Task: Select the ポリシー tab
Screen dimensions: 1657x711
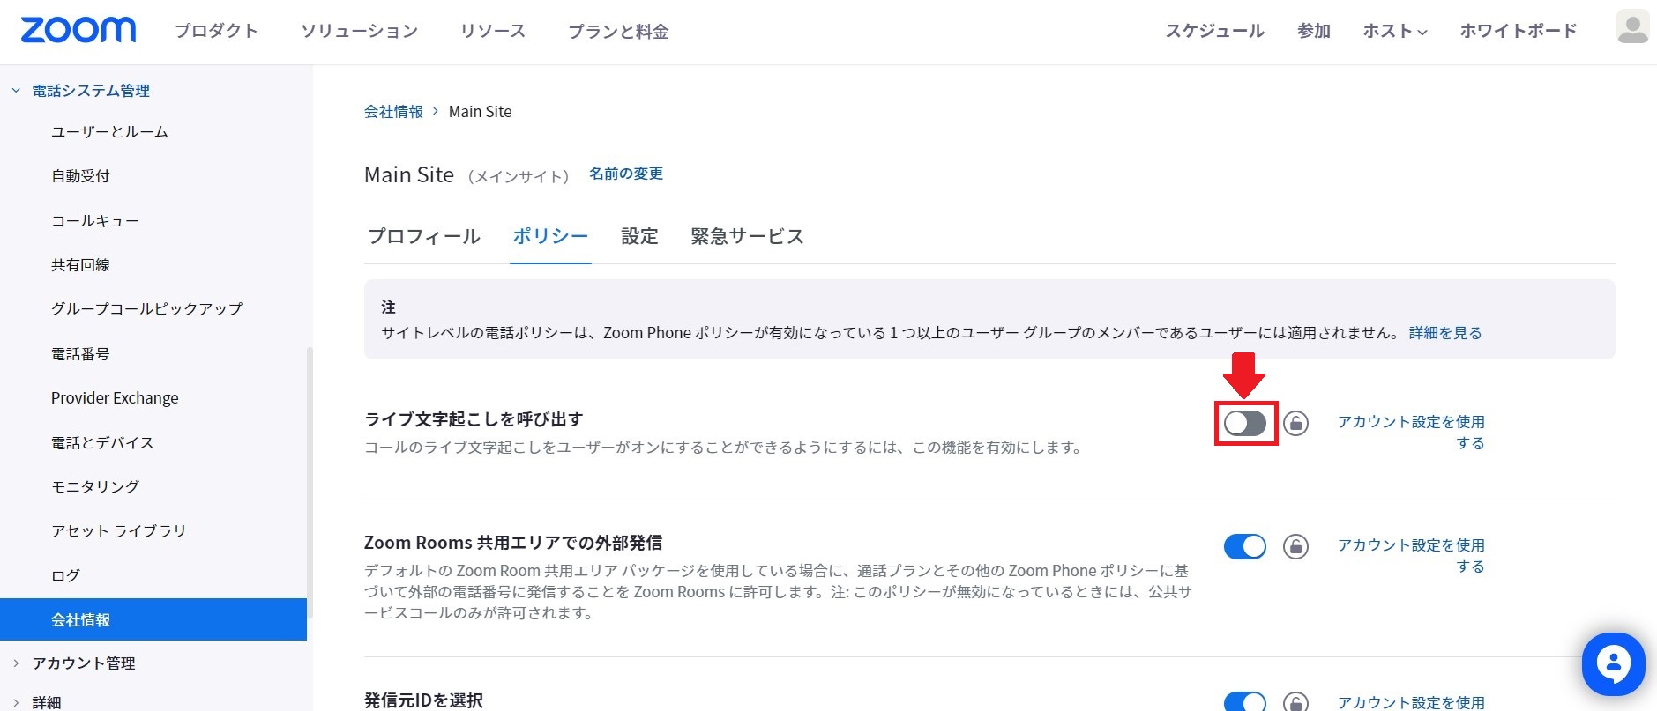Action: [x=551, y=236]
